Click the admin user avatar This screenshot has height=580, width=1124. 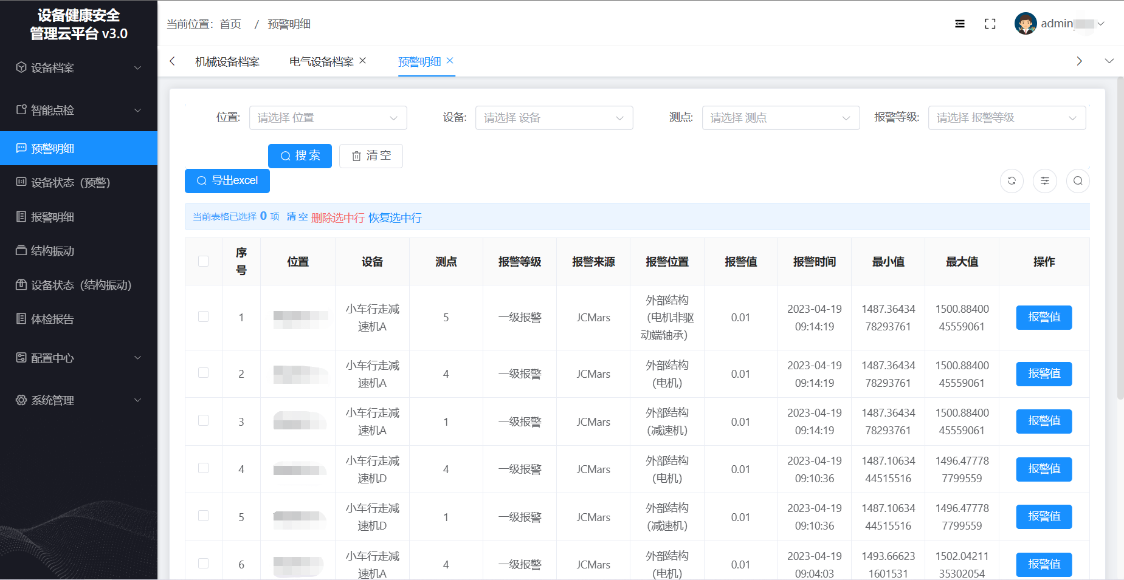(1025, 24)
